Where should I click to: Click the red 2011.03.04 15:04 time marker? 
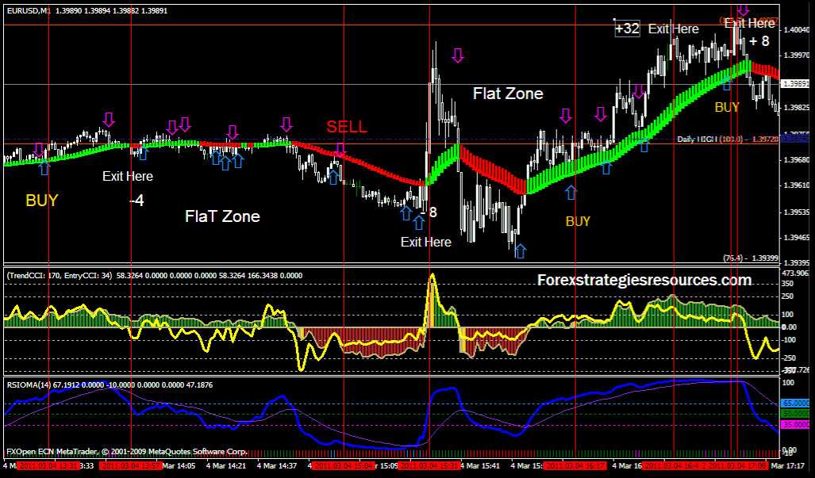click(x=343, y=466)
